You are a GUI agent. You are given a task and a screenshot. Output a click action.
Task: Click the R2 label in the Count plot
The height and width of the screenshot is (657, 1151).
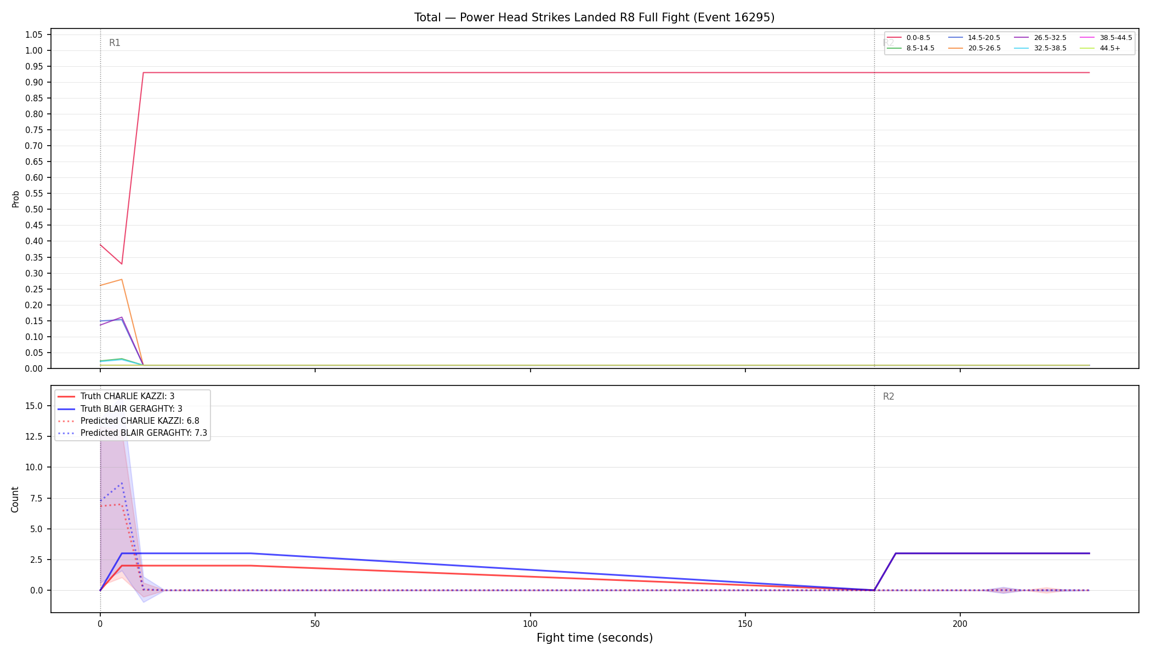[x=888, y=396]
